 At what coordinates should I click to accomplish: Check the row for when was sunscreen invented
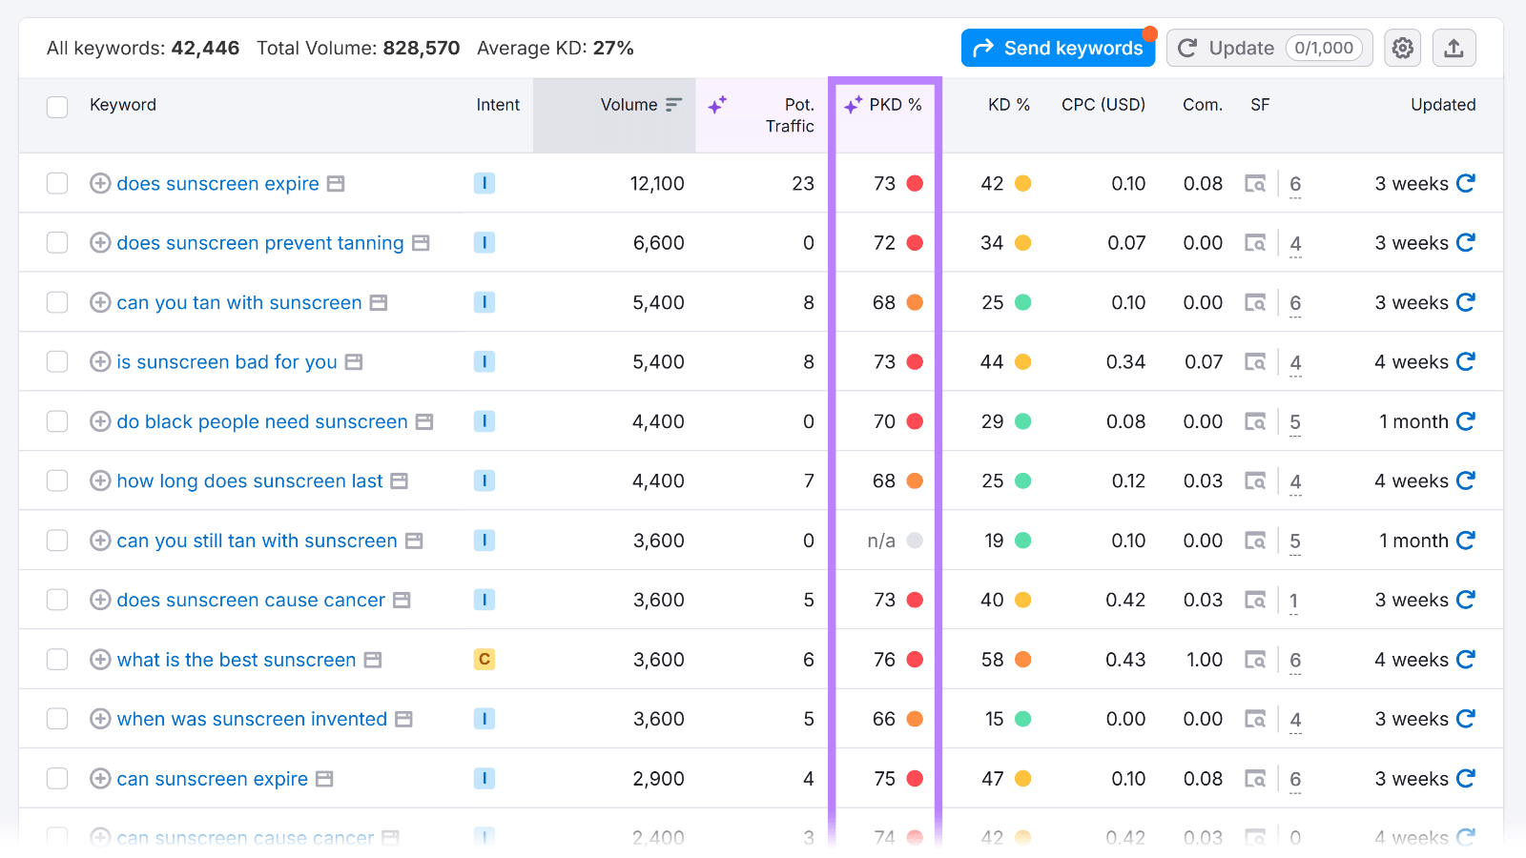56,719
